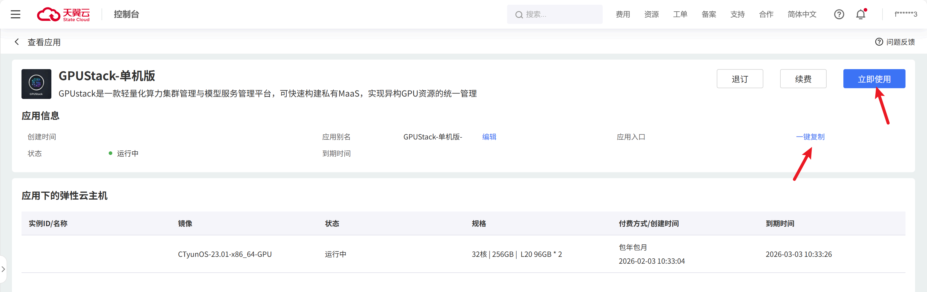The width and height of the screenshot is (927, 292).
Task: Click the State Cloud logo
Action: click(63, 14)
